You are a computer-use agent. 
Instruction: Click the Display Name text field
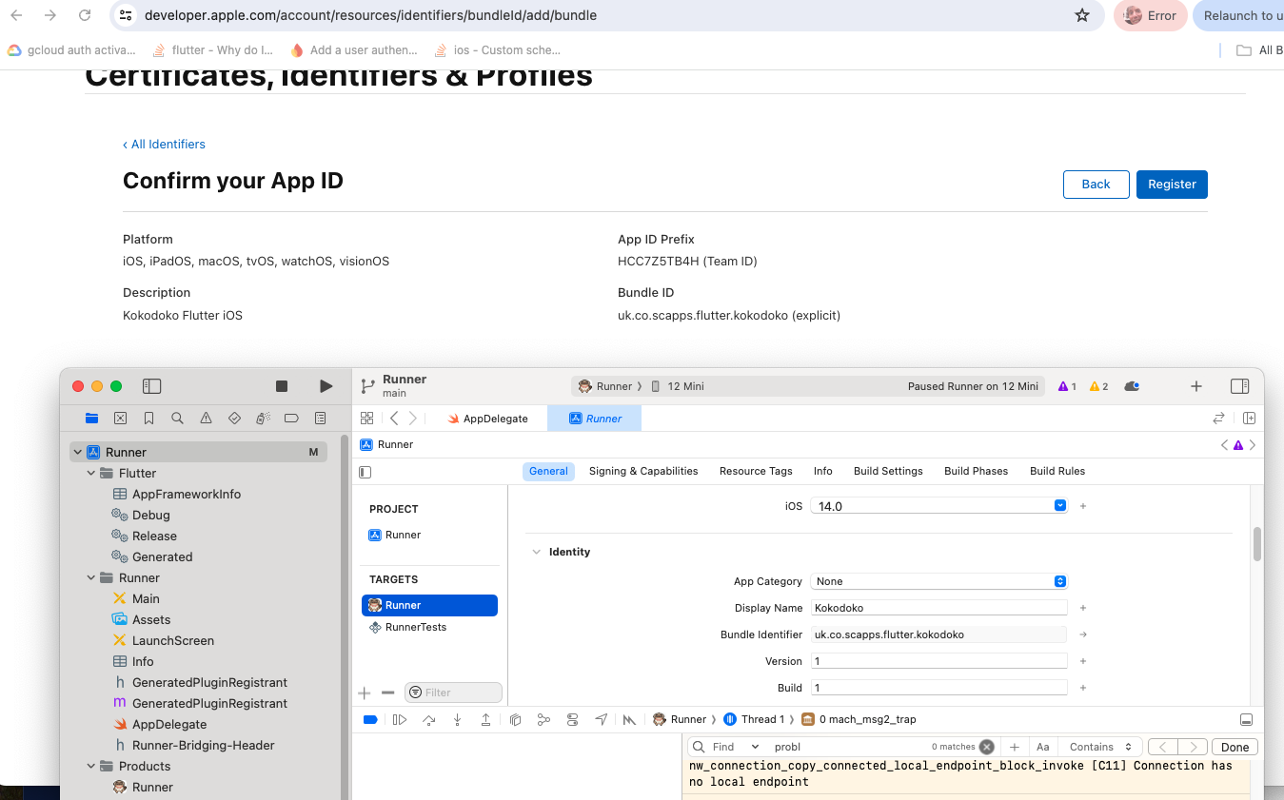coord(938,608)
